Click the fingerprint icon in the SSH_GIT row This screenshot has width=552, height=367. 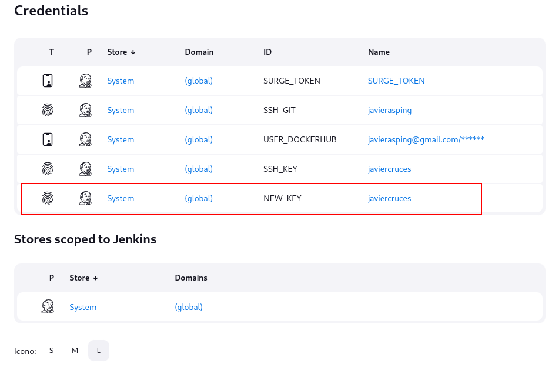48,110
